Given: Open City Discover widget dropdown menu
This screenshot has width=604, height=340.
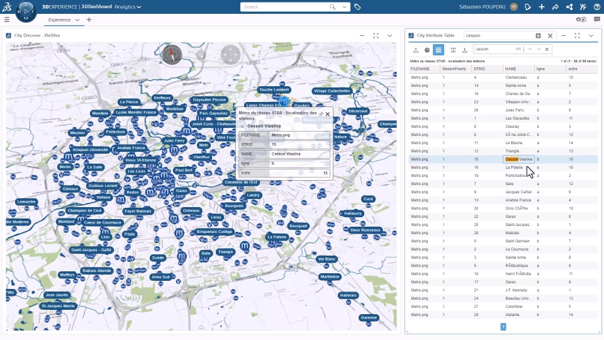Looking at the screenshot, I should pyautogui.click(x=390, y=35).
